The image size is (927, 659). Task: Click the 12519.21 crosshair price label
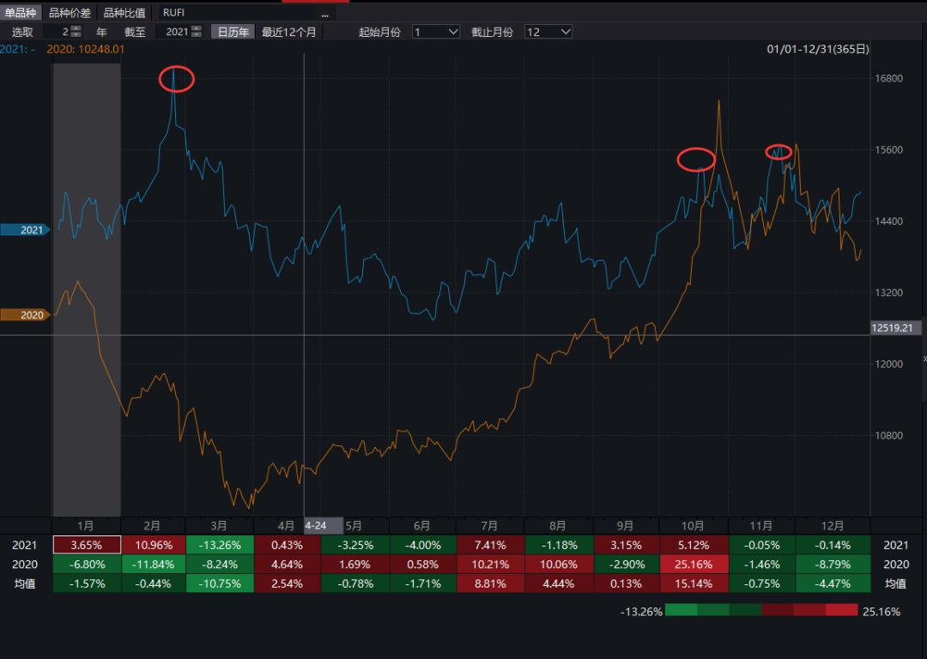(x=895, y=328)
